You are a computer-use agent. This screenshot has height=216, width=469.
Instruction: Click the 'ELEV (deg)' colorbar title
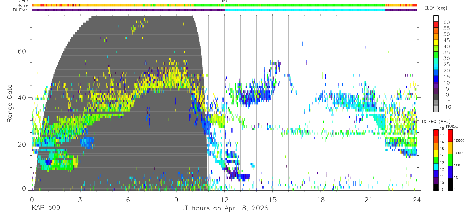(436, 8)
